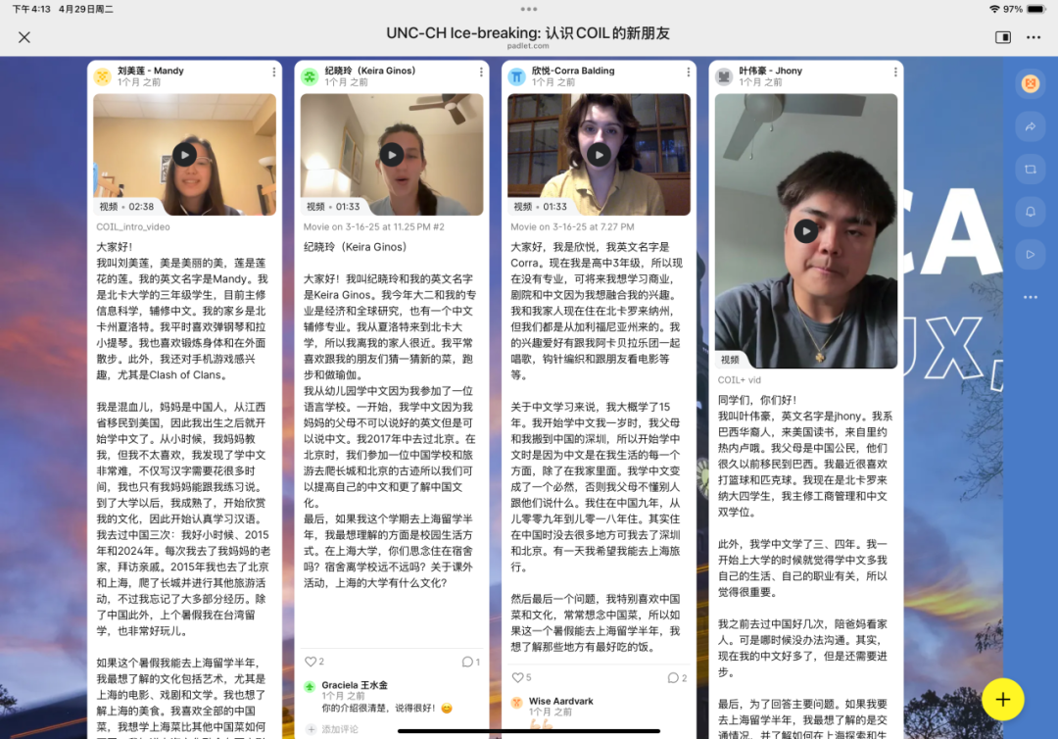Start slideshow with sidebar play icon

1030,255
